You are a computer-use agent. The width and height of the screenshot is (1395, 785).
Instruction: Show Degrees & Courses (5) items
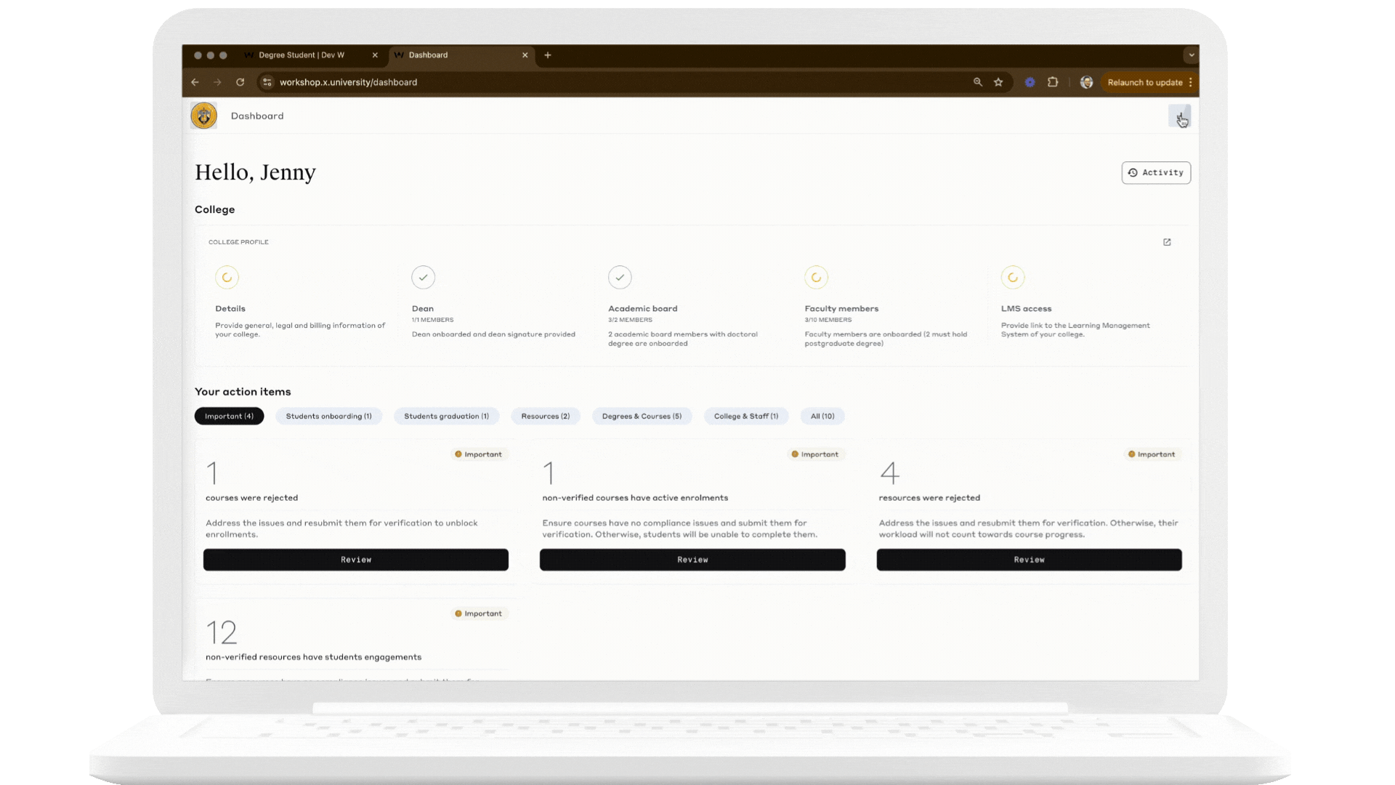point(642,416)
